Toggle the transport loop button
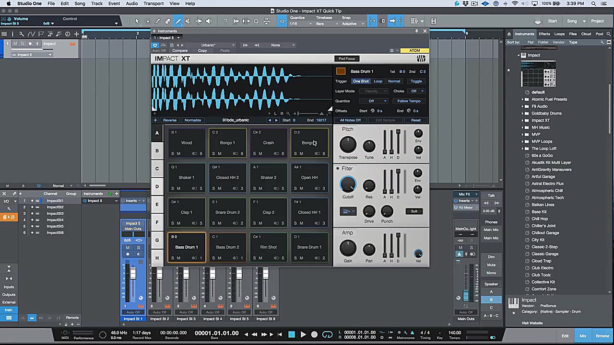The height and width of the screenshot is (345, 614). [328, 334]
